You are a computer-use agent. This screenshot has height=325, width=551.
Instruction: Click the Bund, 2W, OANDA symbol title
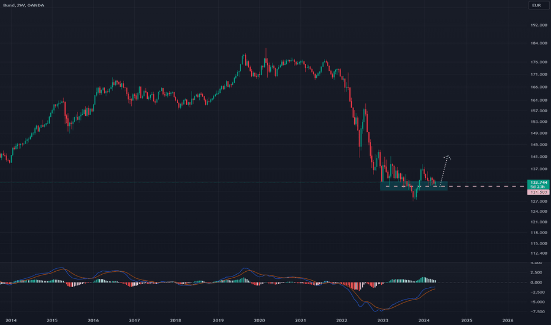point(24,5)
